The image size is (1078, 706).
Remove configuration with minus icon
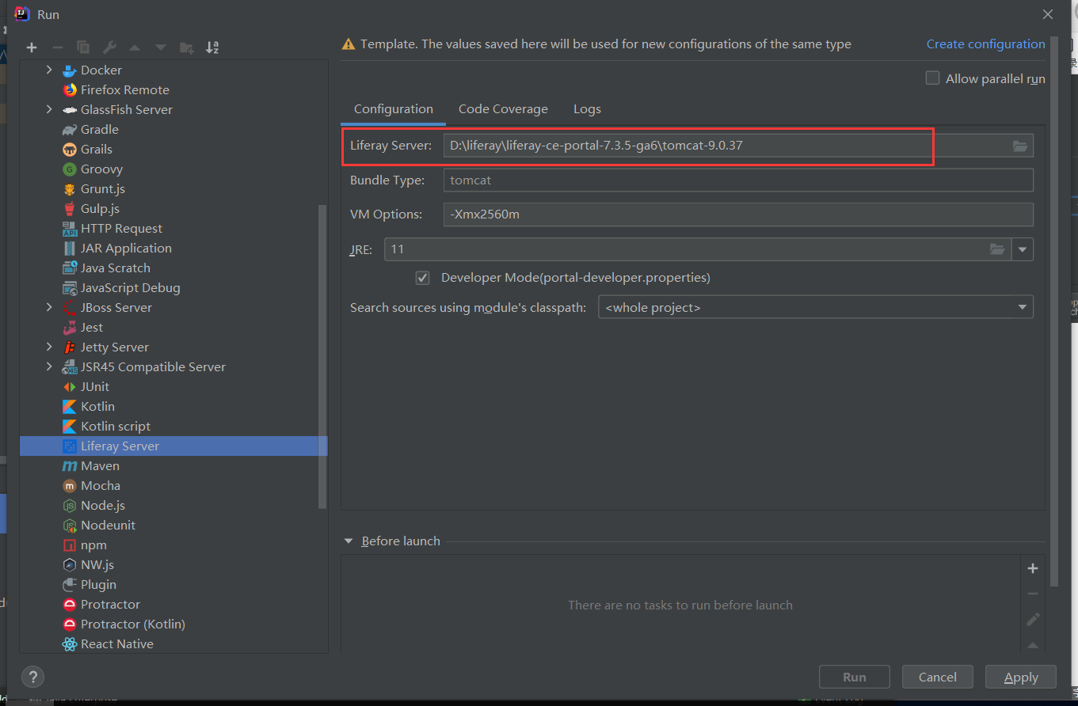pyautogui.click(x=57, y=47)
